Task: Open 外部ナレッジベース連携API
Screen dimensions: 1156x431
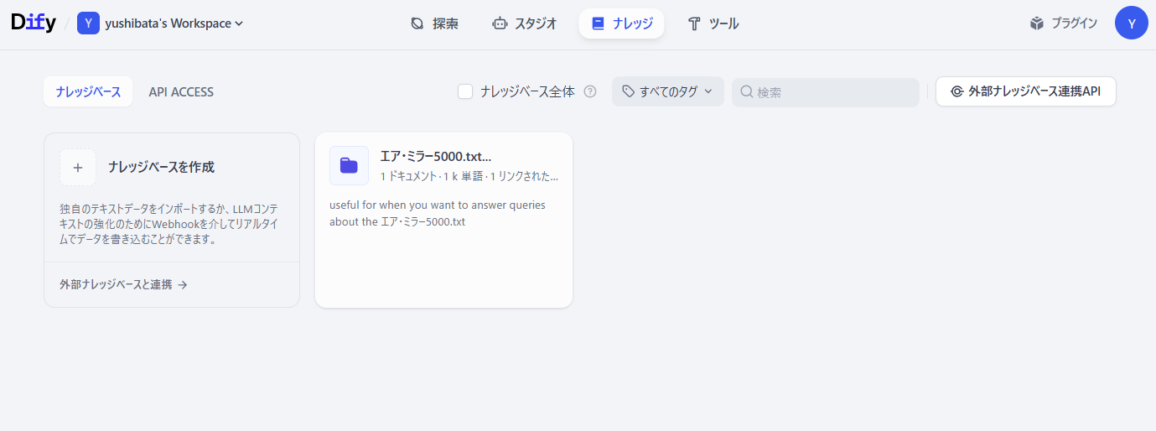Action: (1026, 91)
